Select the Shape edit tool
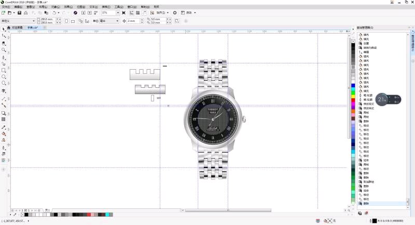The height and width of the screenshot is (225, 415). (x=4, y=36)
